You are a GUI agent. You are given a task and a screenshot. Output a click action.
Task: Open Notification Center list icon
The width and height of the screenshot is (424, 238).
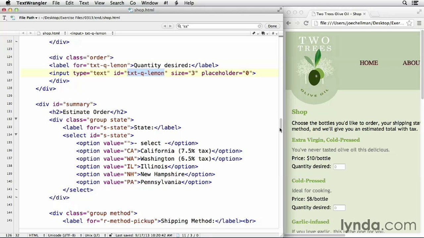415,3
